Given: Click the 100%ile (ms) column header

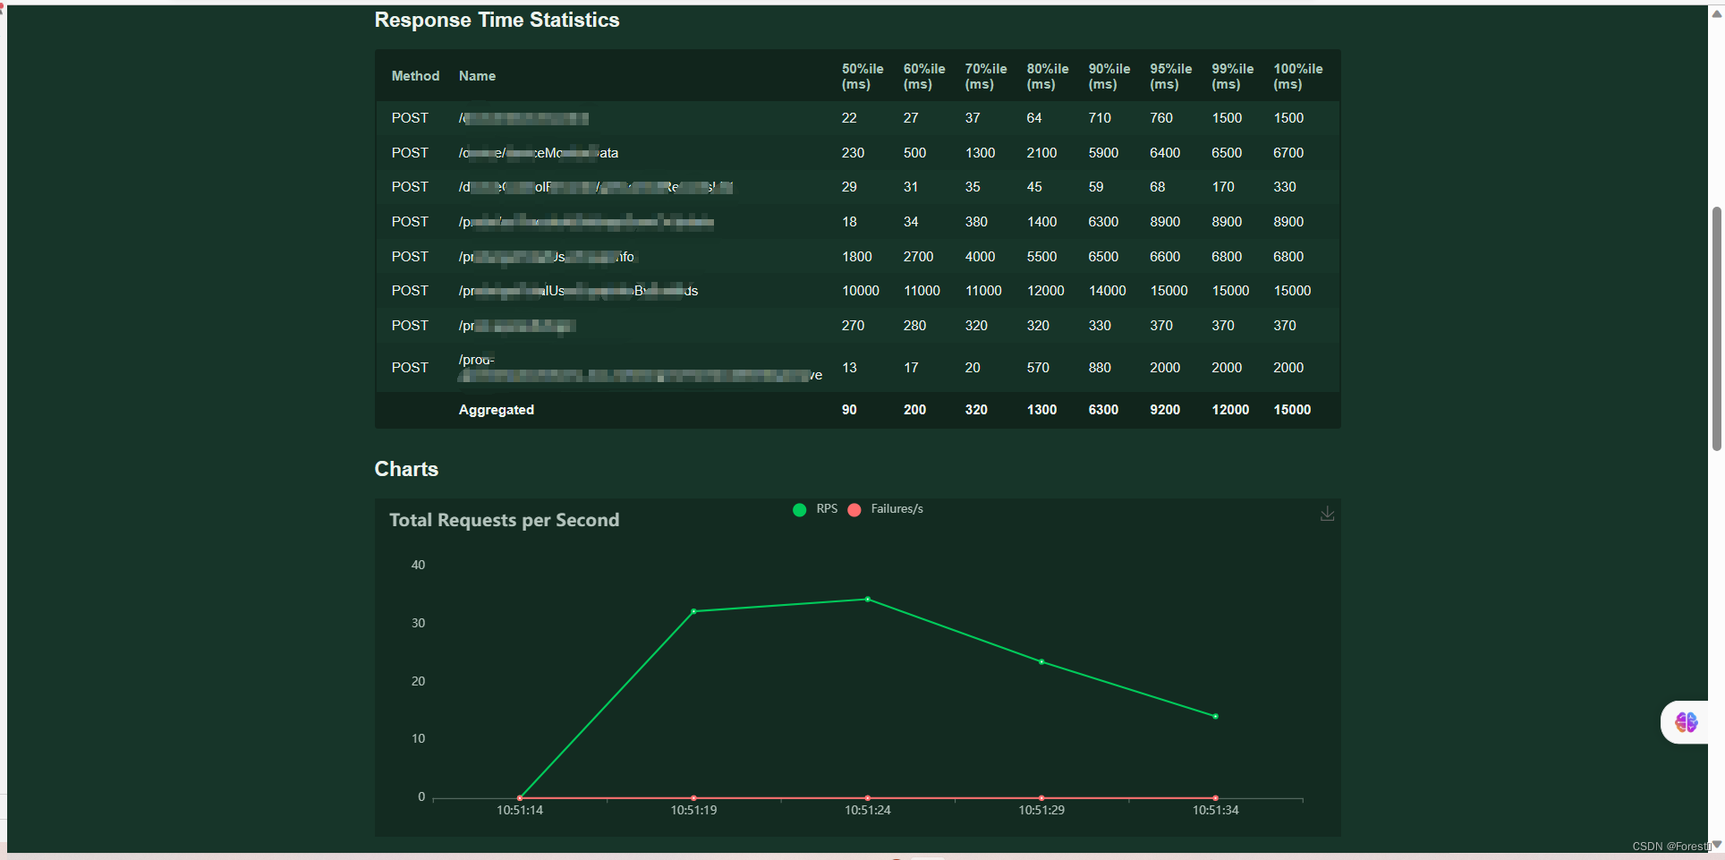Looking at the screenshot, I should [1298, 76].
